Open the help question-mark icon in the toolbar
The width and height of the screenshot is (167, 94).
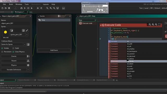pyautogui.click(x=41, y=8)
